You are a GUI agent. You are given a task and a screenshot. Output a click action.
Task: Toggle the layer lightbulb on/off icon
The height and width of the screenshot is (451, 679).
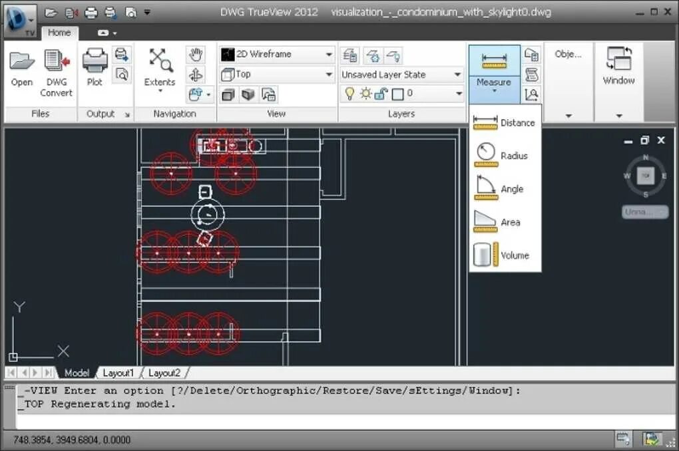pos(349,93)
